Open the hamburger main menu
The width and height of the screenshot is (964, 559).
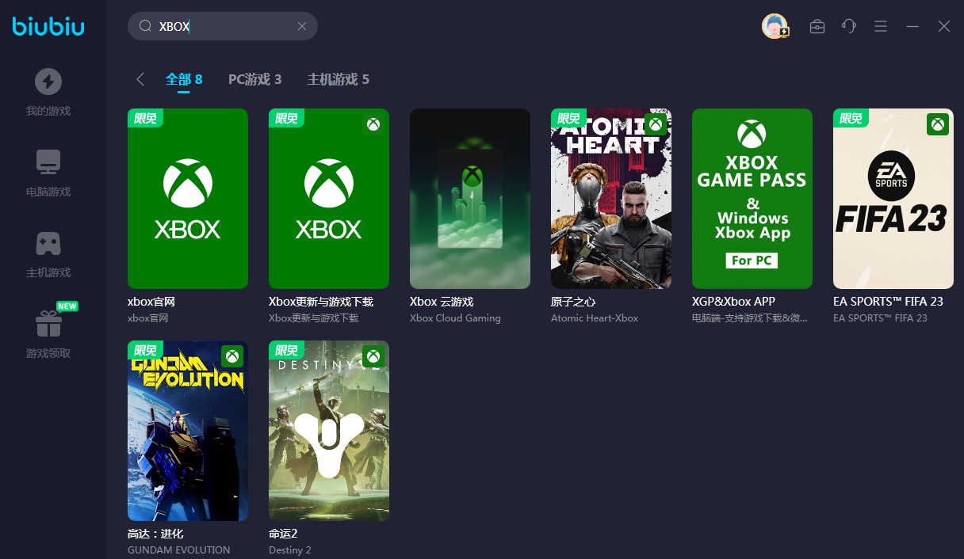pyautogui.click(x=881, y=26)
